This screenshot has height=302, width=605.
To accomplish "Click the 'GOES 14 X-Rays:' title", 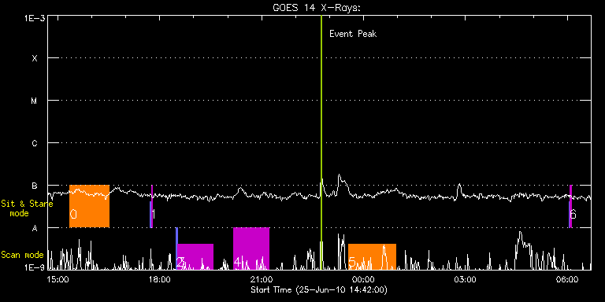I will (316, 8).
